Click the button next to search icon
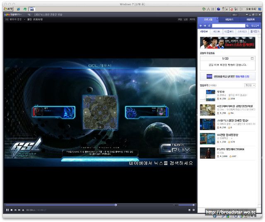The width and height of the screenshot is (265, 222). tap(255, 26)
